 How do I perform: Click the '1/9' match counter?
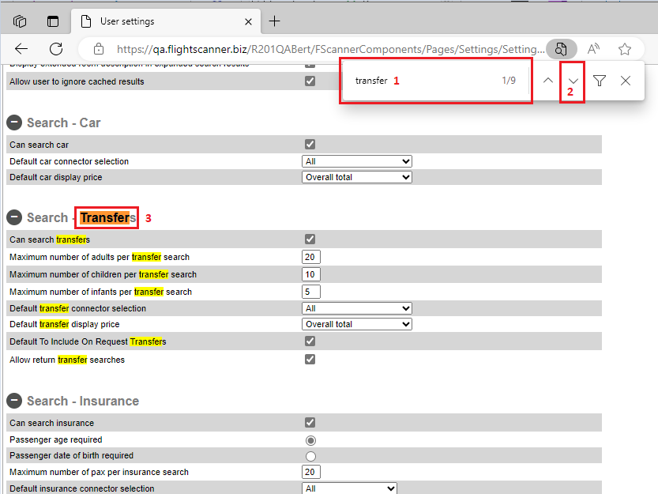[509, 81]
